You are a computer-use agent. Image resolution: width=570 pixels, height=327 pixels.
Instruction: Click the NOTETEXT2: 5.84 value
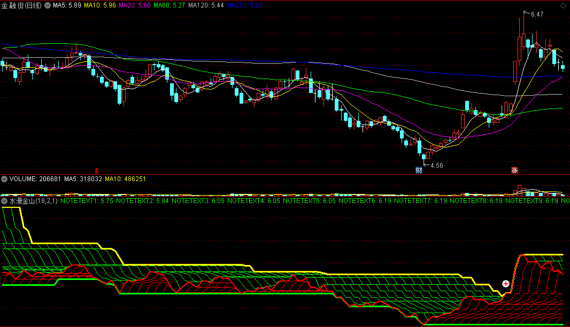(x=142, y=201)
